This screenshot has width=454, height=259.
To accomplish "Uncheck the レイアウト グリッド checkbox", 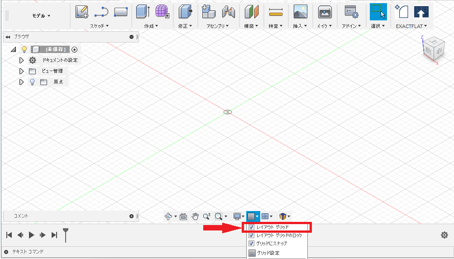I will click(x=251, y=227).
